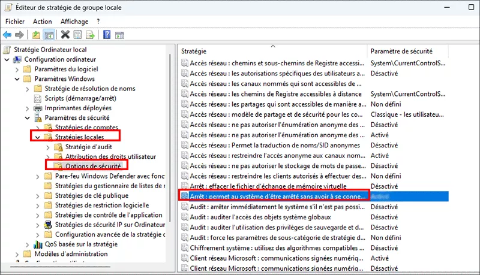Click the Configuration ordinateur computer icon

click(17, 59)
